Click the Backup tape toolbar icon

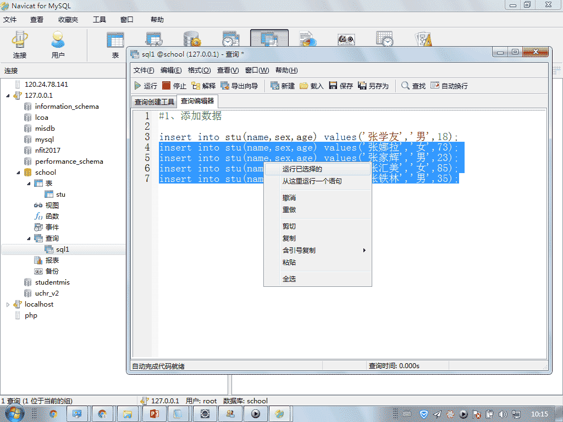tap(346, 39)
